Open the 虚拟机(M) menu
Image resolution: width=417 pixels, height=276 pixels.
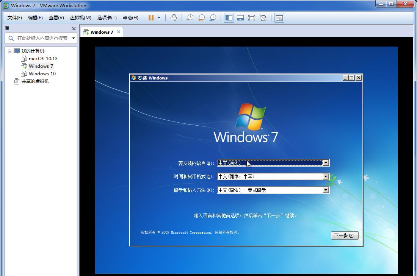(x=80, y=18)
